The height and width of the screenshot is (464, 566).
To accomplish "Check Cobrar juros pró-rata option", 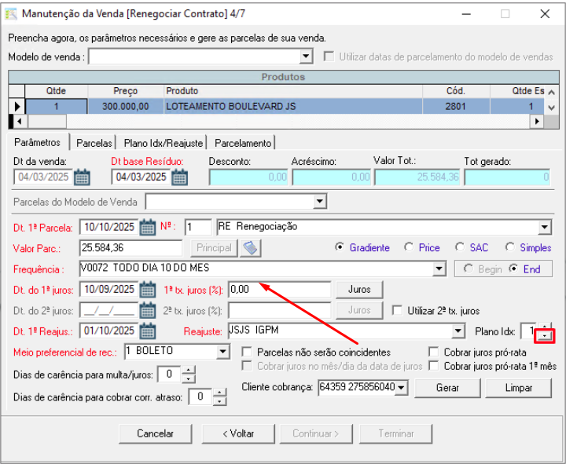I will tap(435, 353).
